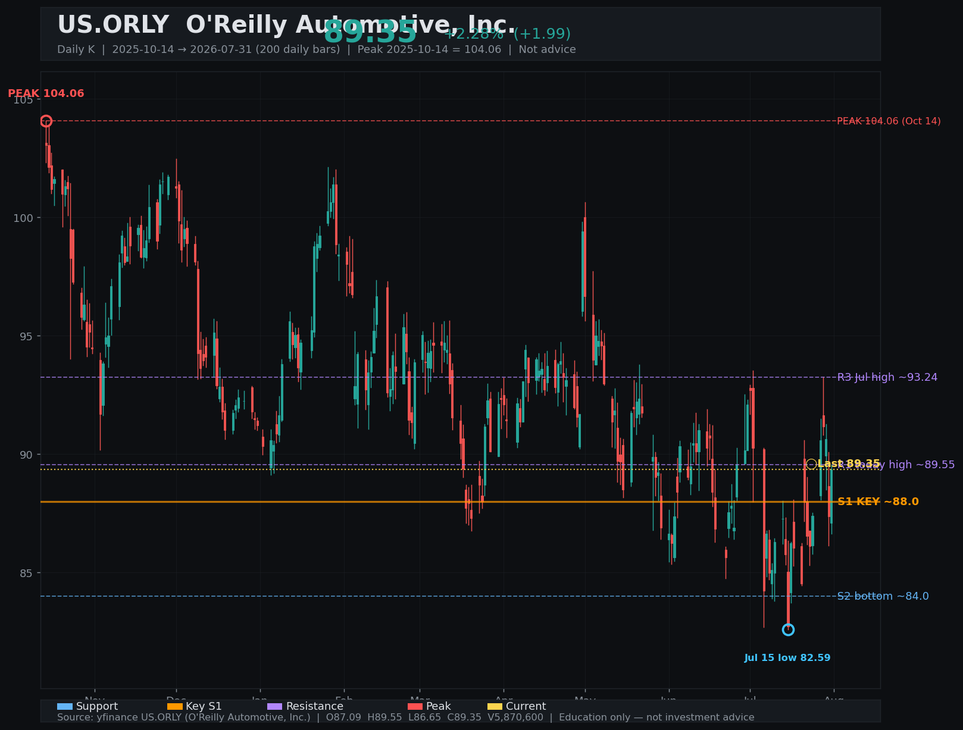Click the 'US.ORLY' ticker title
Image resolution: width=963 pixels, height=730 pixels.
(113, 25)
